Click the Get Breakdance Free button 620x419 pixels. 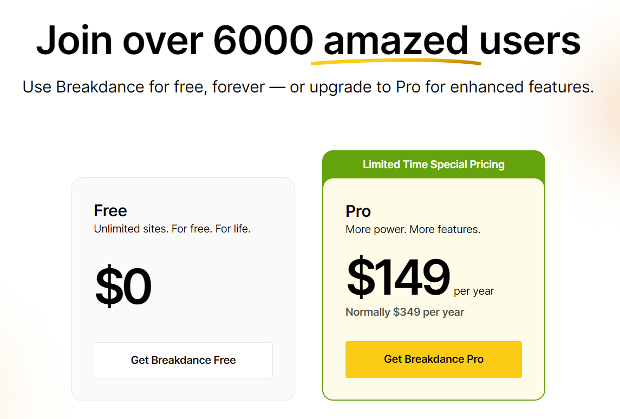coord(183,360)
